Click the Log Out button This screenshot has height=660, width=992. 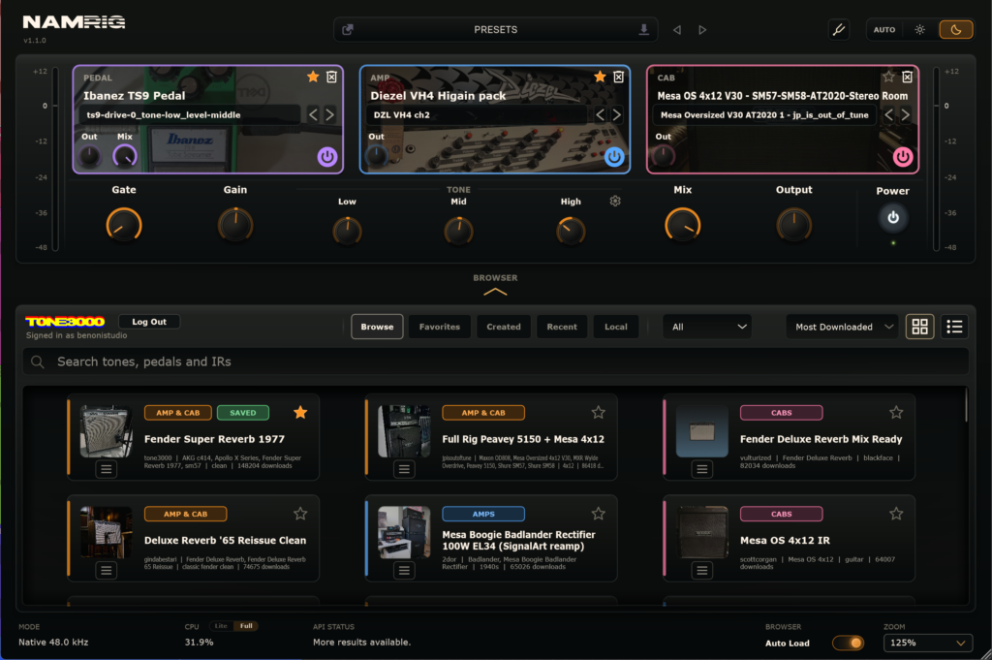(x=149, y=322)
